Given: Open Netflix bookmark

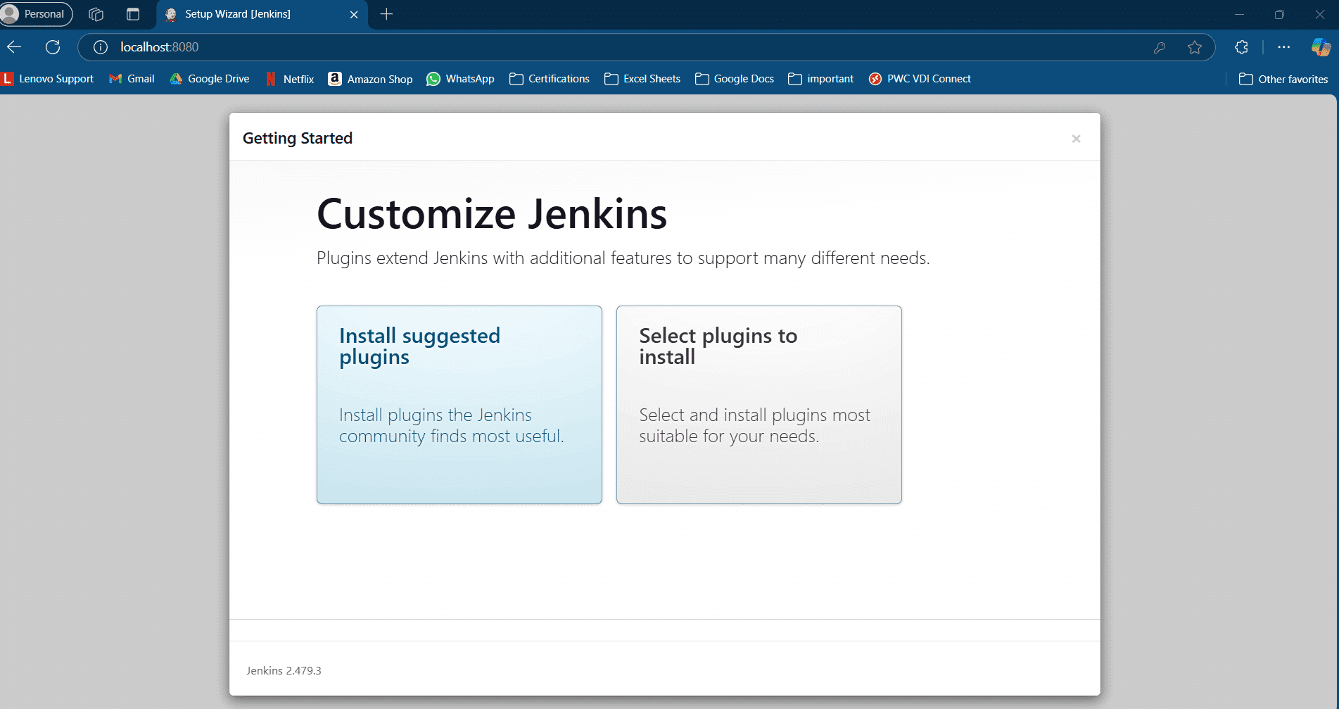Looking at the screenshot, I should pos(290,79).
